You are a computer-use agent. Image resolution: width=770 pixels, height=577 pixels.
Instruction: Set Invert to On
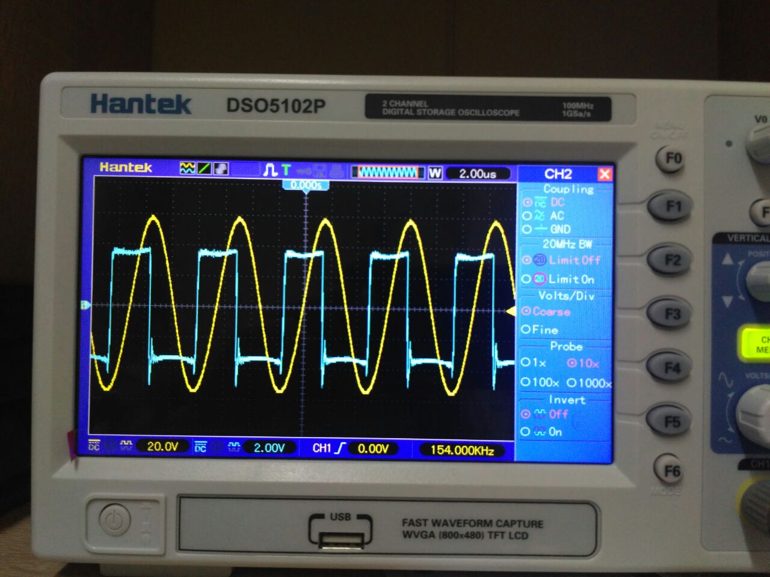(541, 432)
